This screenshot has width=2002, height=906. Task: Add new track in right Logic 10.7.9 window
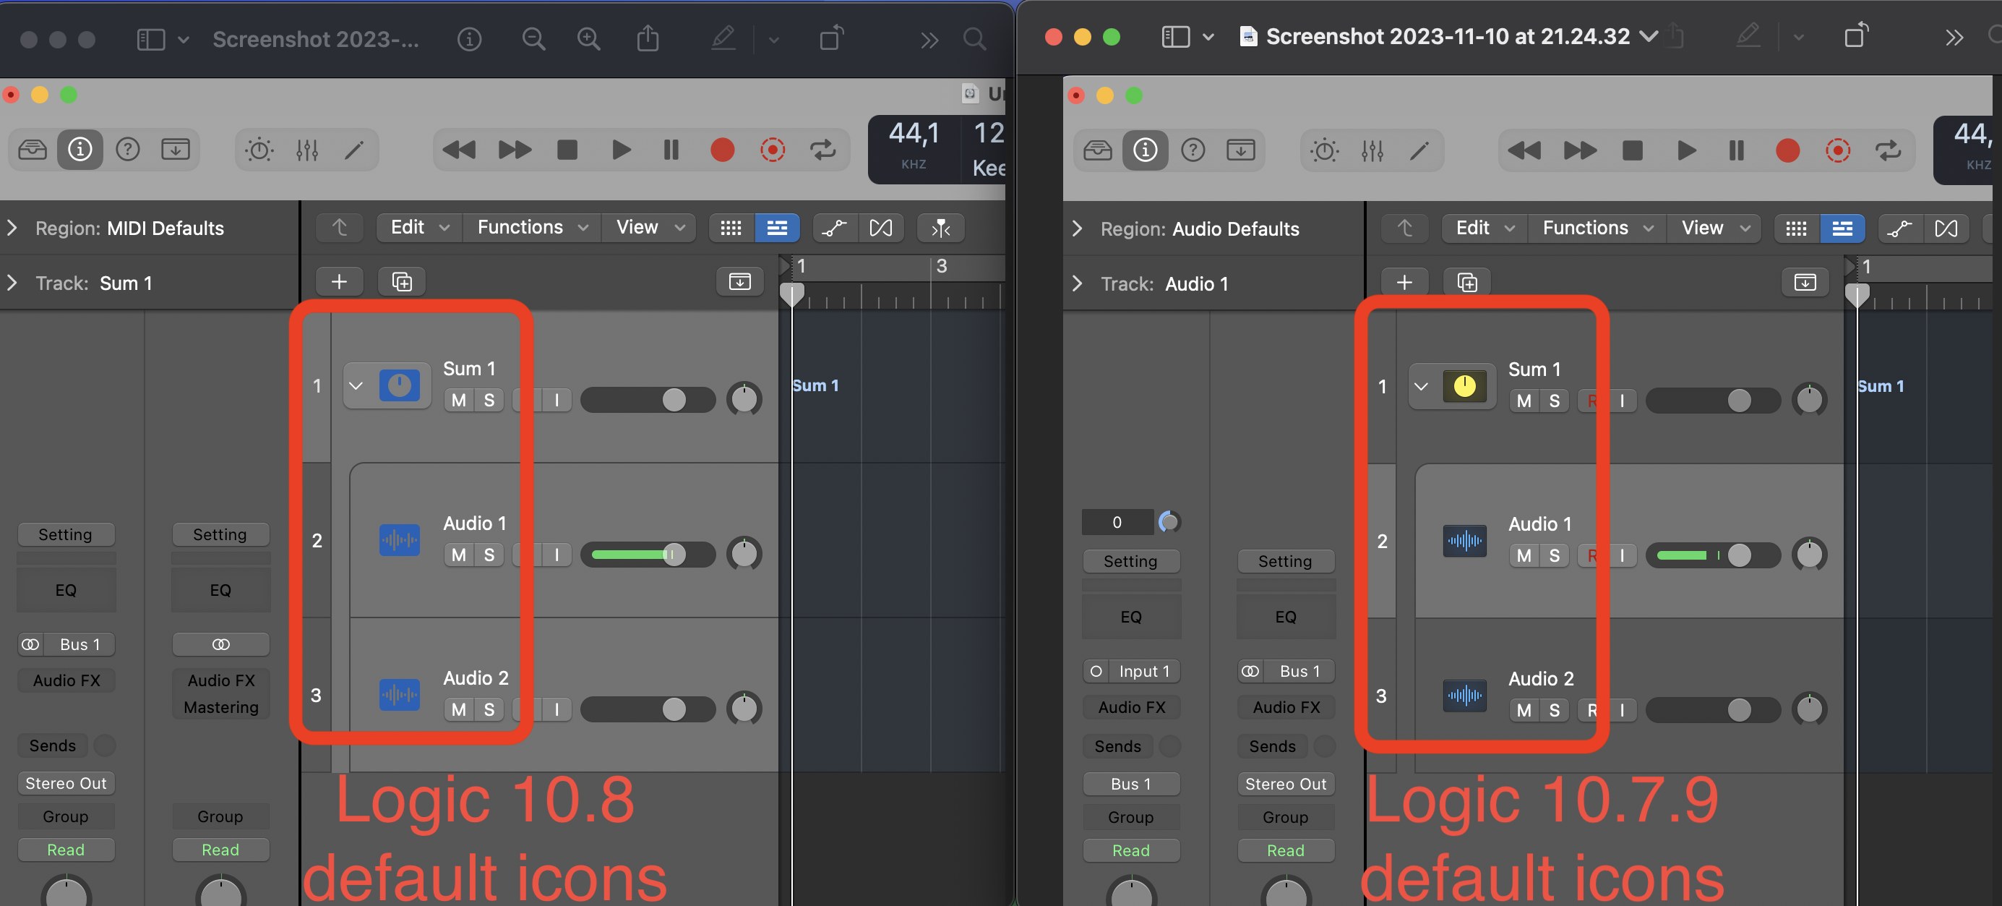pos(1404,282)
